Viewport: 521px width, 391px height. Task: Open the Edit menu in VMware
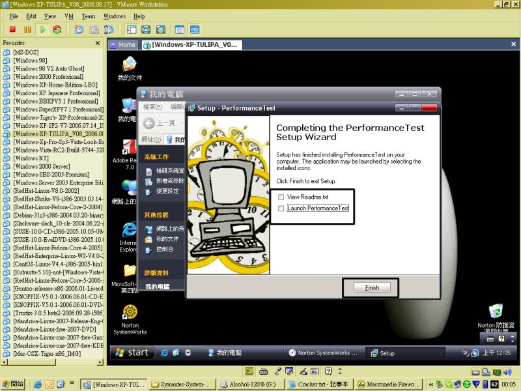tap(31, 16)
